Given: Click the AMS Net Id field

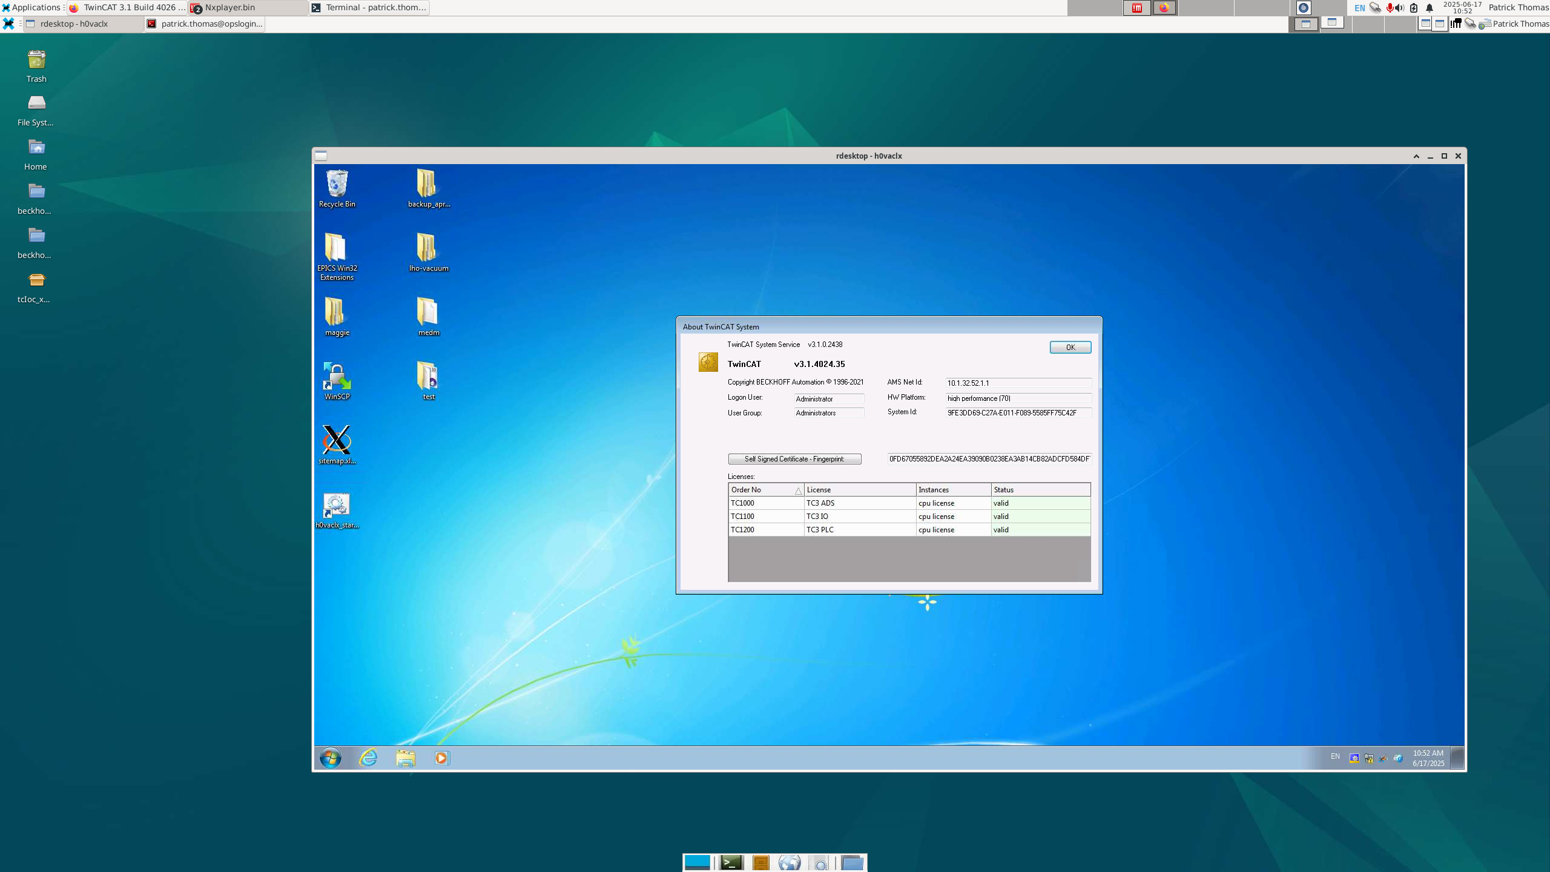Looking at the screenshot, I should (x=1018, y=383).
